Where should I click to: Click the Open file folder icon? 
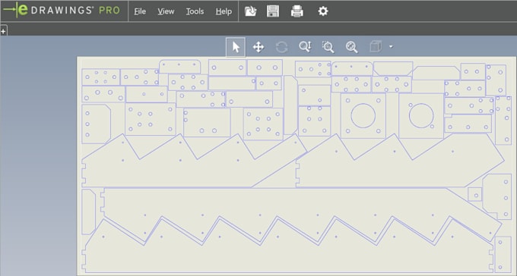(251, 11)
